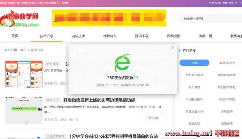Screen dimensions: 242x139
Task: Open the WeChat chat screenshot thumbnail
Action: pyautogui.click(x=24, y=110)
